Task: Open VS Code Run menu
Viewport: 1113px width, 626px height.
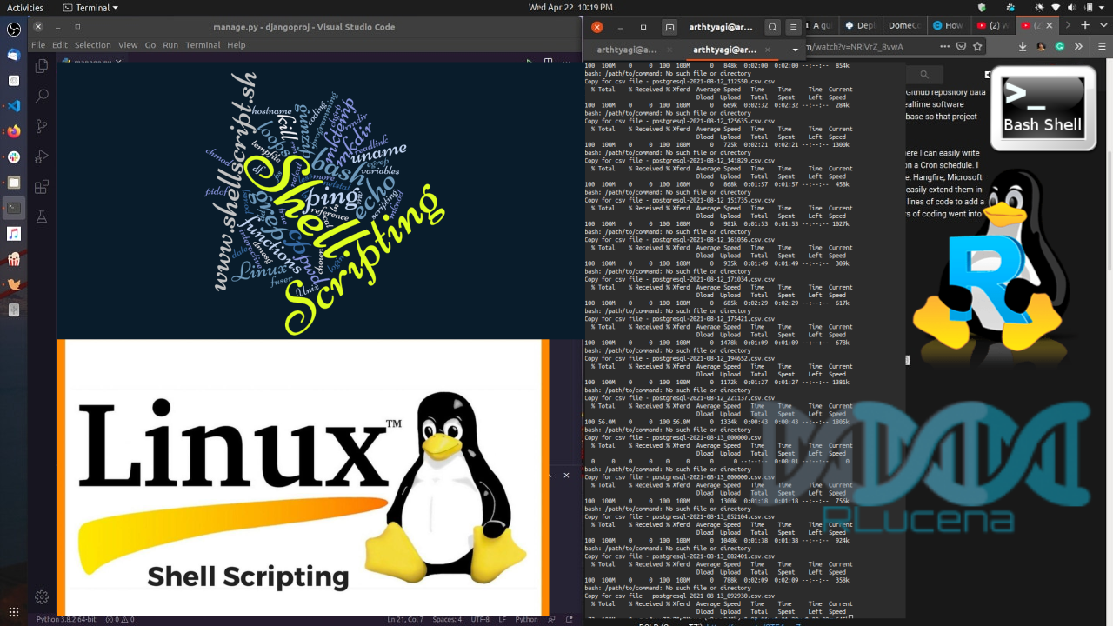Action: click(x=170, y=45)
